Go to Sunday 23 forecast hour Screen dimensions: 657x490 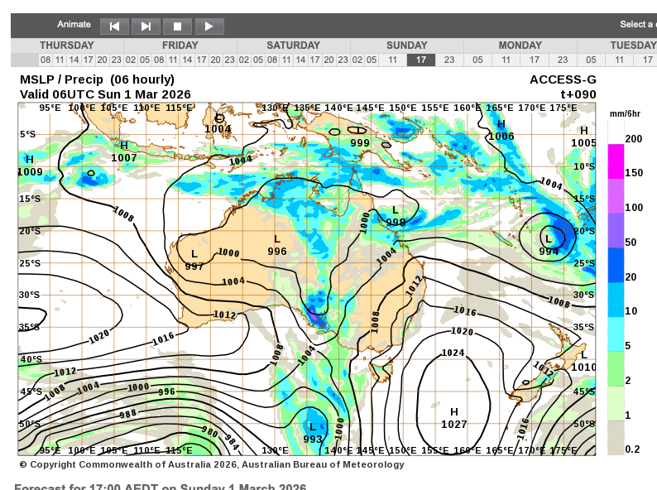point(448,60)
